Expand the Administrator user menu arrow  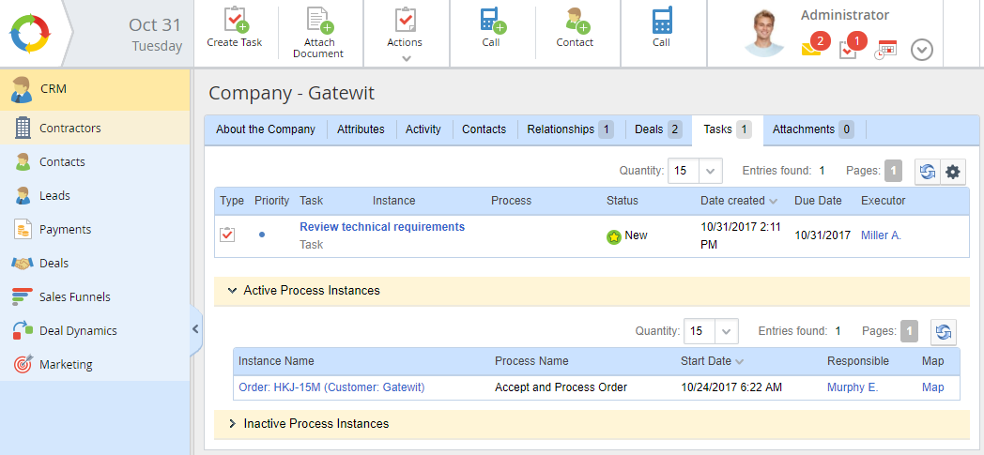tap(921, 50)
